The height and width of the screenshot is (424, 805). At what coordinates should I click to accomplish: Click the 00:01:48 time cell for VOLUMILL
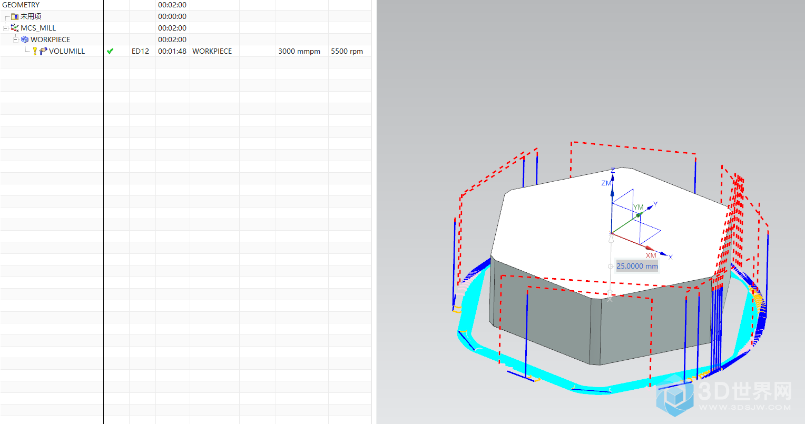[172, 51]
